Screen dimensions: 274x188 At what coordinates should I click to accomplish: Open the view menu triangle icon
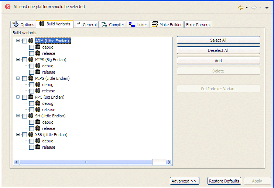click(x=267, y=8)
